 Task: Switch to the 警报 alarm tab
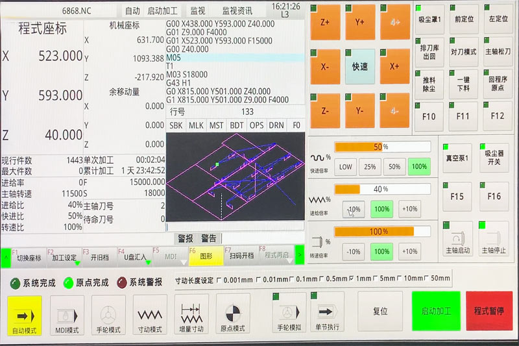point(185,238)
